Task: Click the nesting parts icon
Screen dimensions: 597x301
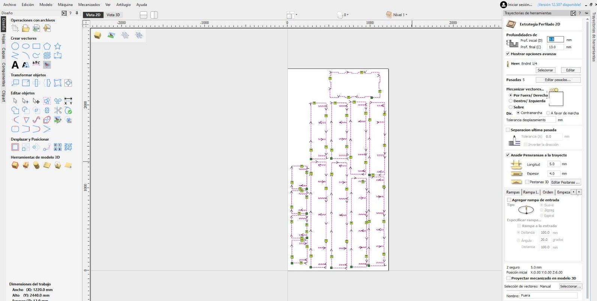Action: point(68,147)
